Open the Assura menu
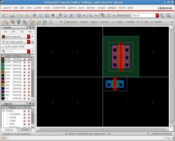This screenshot has height=141, width=175. tap(101, 8)
